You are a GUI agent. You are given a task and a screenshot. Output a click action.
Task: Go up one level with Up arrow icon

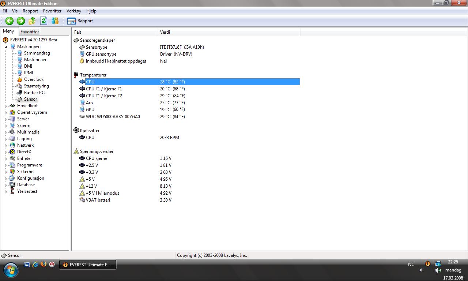32,21
